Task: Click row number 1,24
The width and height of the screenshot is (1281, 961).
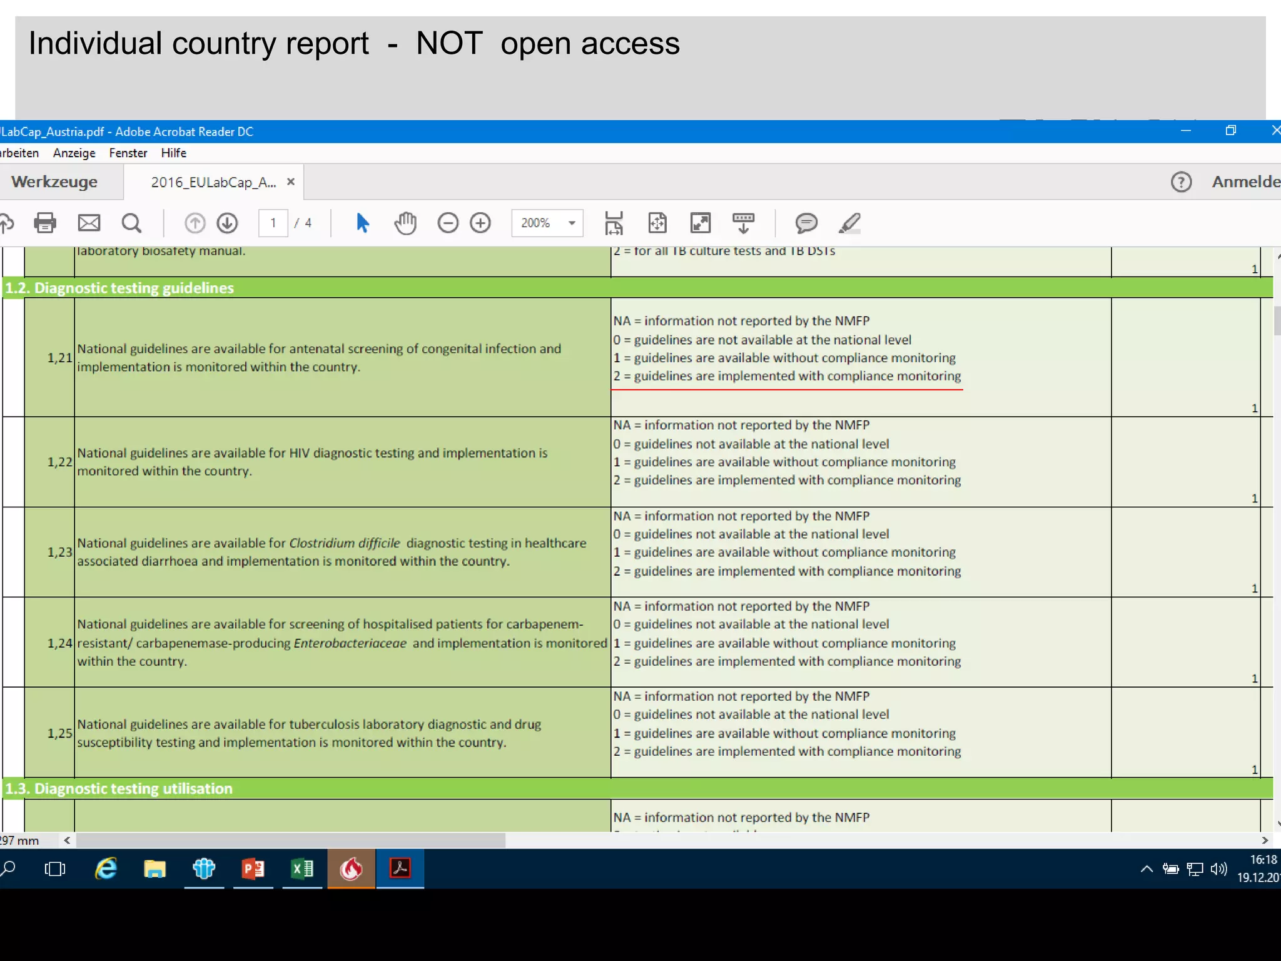Action: (x=60, y=643)
